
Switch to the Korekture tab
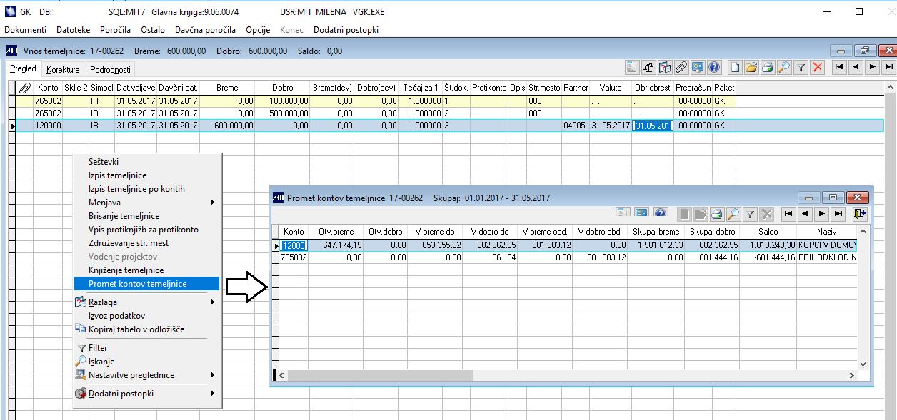(x=63, y=70)
